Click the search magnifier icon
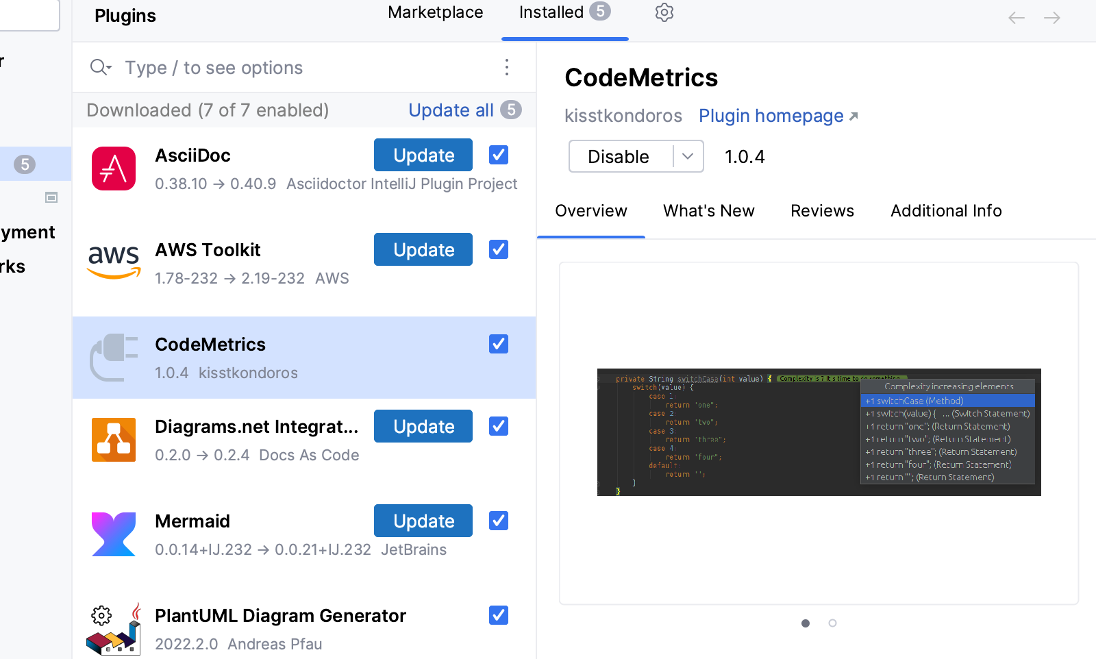This screenshot has width=1096, height=659. pyautogui.click(x=100, y=67)
